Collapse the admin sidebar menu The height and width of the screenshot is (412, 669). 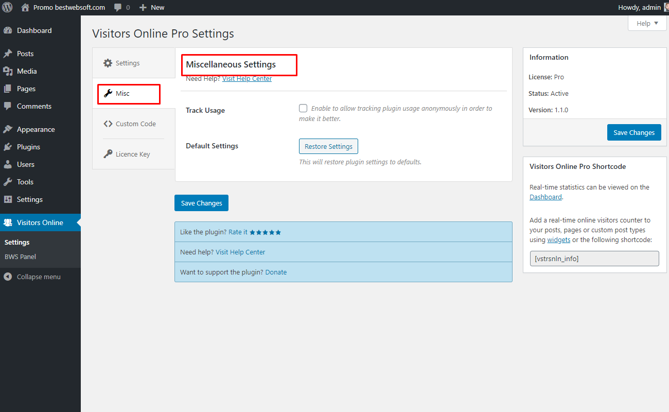pyautogui.click(x=40, y=277)
